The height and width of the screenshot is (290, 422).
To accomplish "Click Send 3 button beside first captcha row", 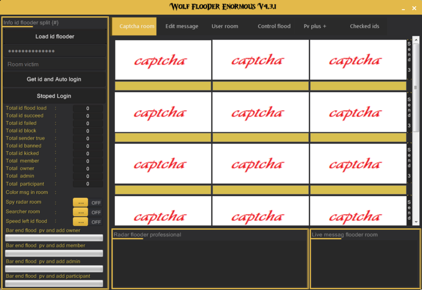I will point(409,60).
